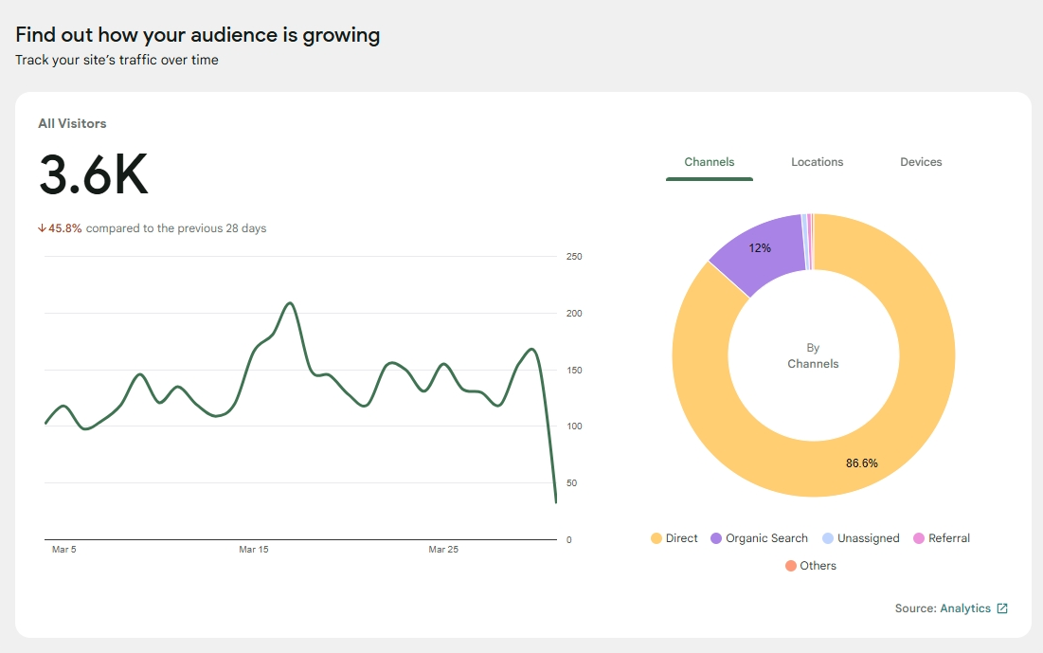This screenshot has width=1043, height=653.
Task: Expand the All Visitors section header
Action: tap(72, 123)
